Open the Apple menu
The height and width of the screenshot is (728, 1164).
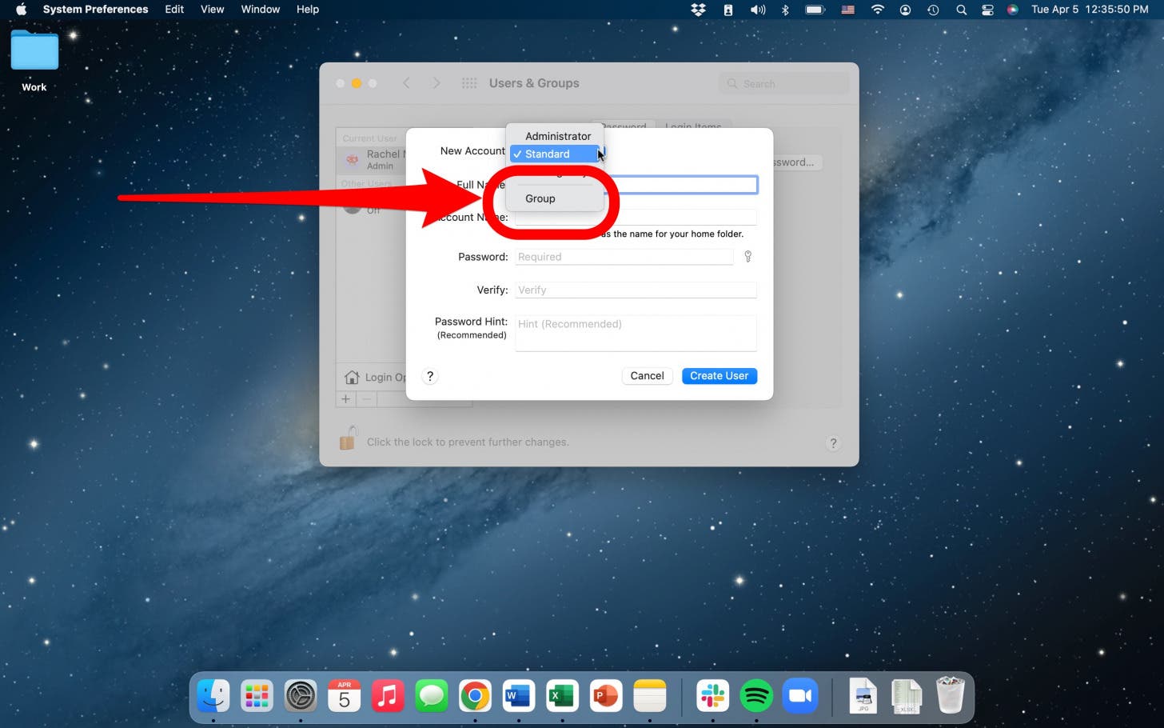pos(22,10)
